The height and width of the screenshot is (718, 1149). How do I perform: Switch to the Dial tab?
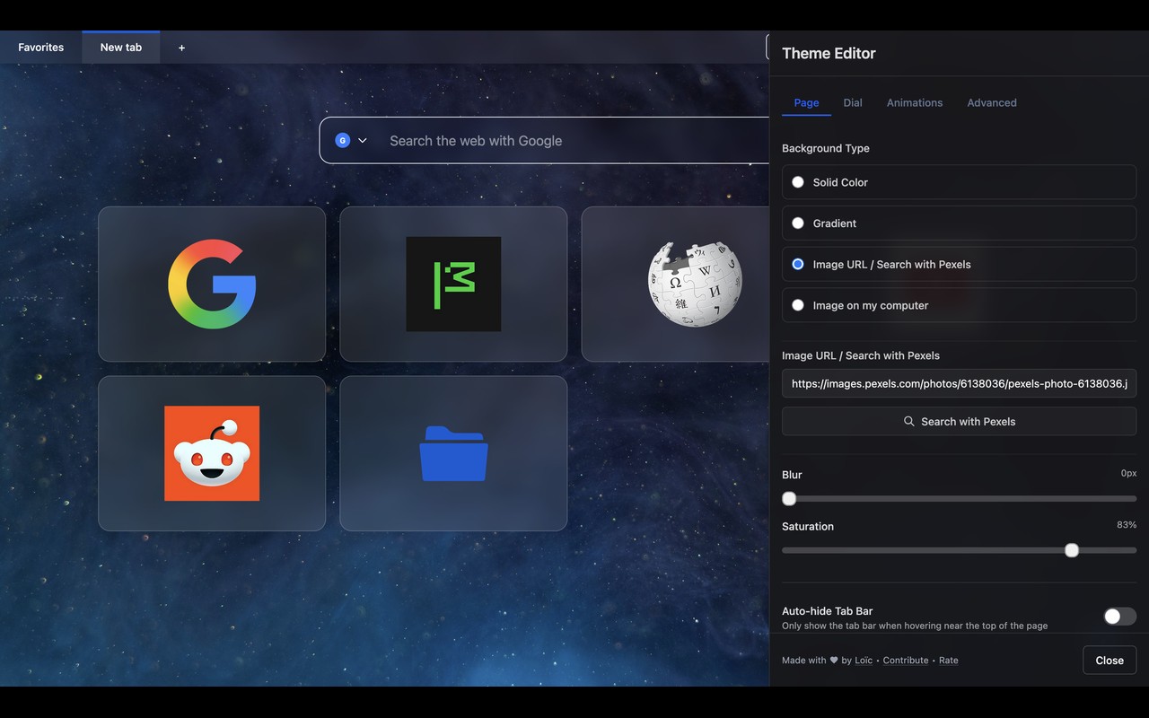point(853,102)
